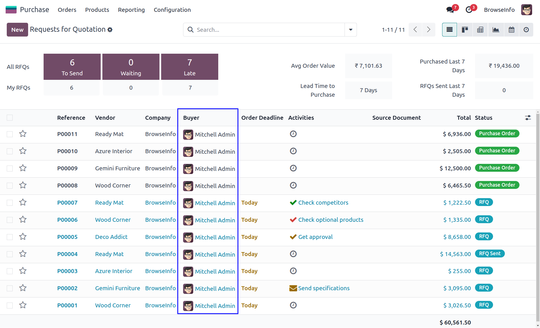Open the Configuration menu

tap(172, 10)
